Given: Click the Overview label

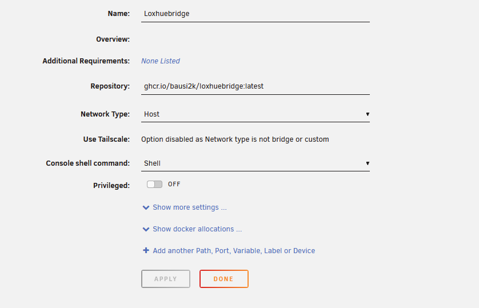Looking at the screenshot, I should 113,39.
